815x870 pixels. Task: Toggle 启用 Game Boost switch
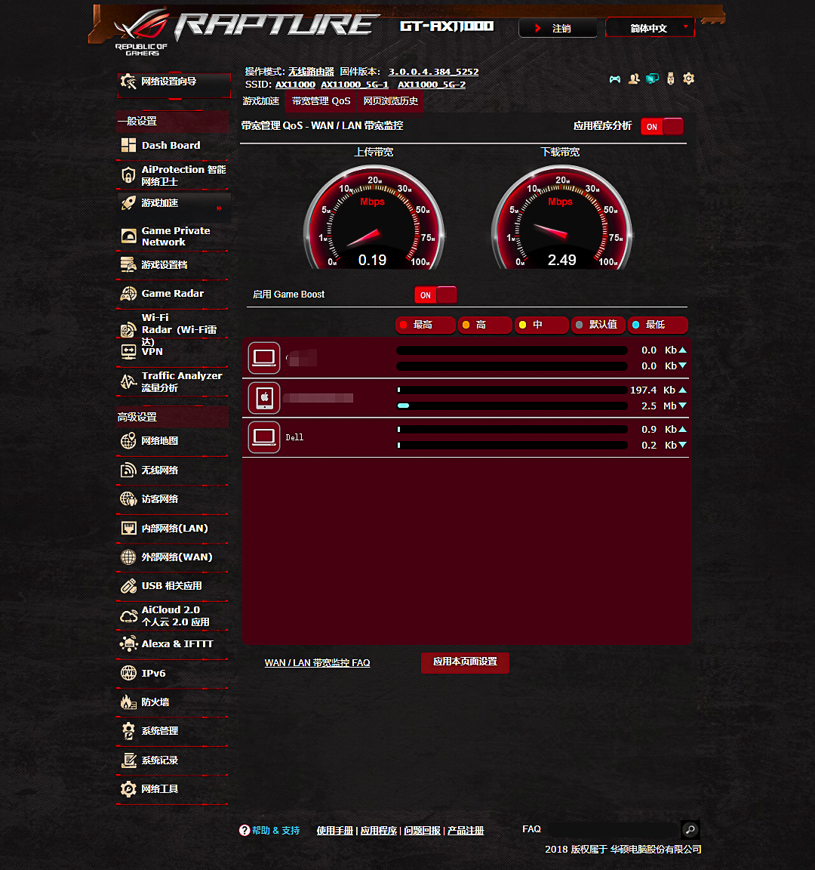click(435, 295)
